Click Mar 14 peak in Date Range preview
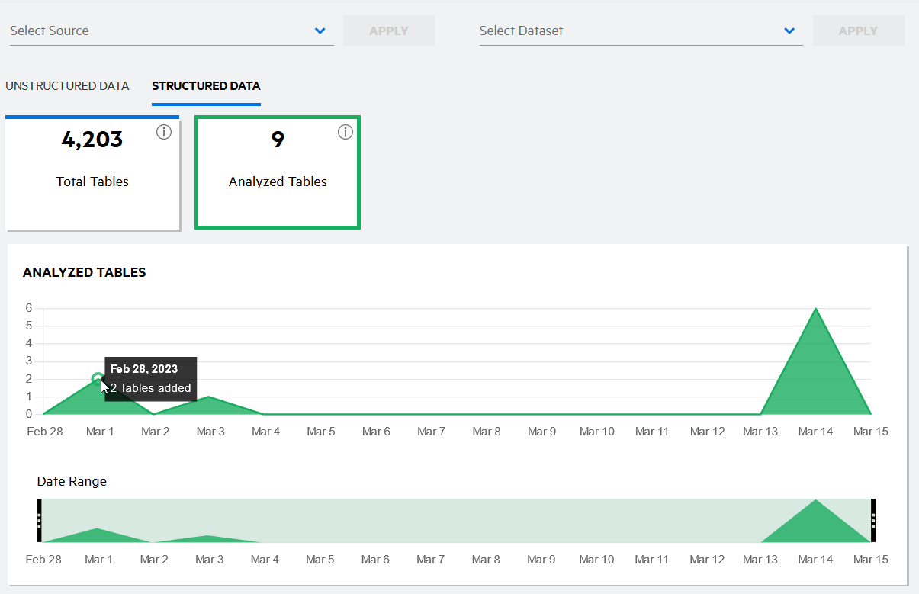Screen dimensions: 919x594 816,501
